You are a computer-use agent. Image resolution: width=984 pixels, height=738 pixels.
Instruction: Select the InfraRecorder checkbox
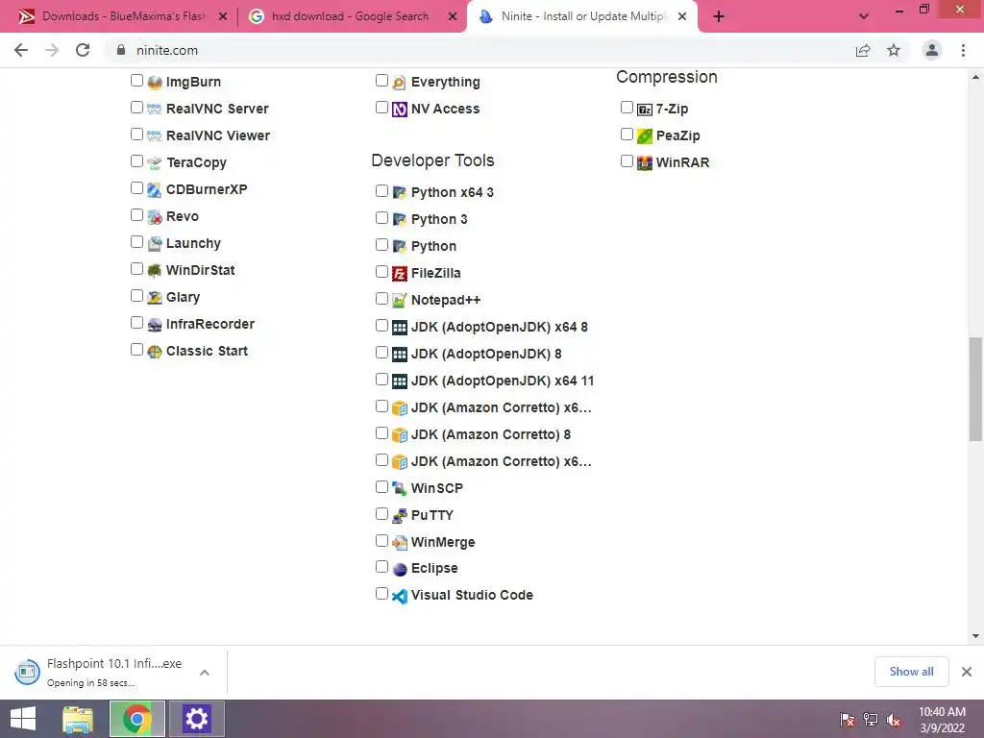click(136, 323)
